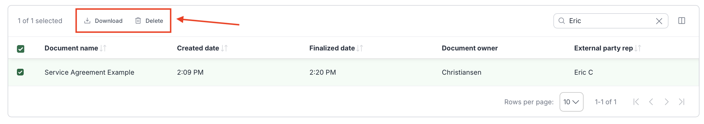Viewport: 704px width, 124px height.
Task: Open the Service Agreement Example document
Action: click(89, 72)
